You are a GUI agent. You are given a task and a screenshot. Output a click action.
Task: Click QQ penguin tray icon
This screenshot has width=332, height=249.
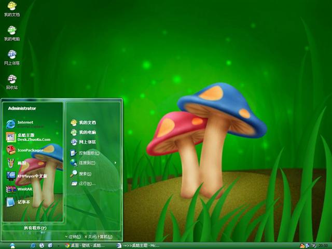tap(302, 245)
